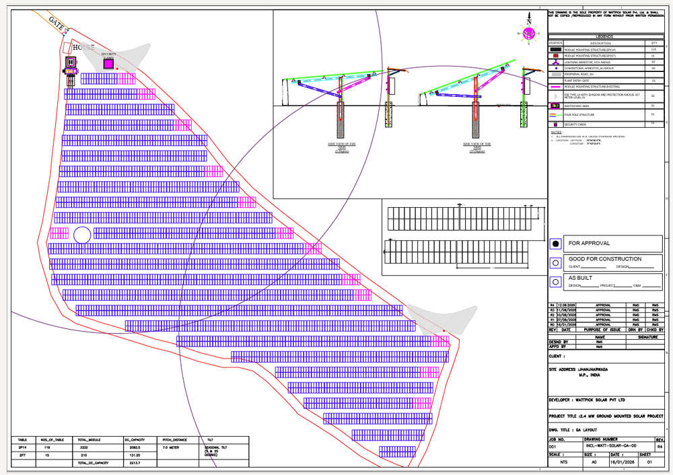Click the PROJECT TITLE text

pos(606,416)
